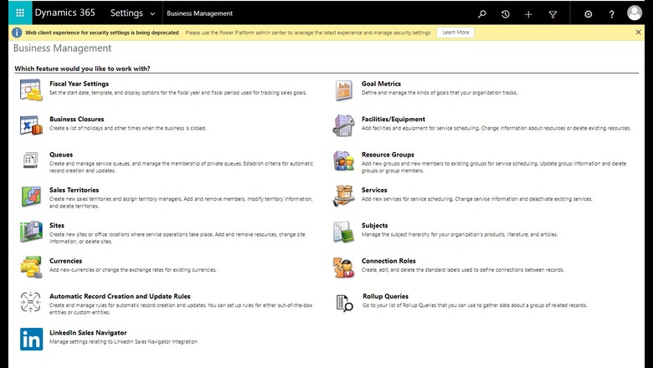Open the Currencies link

pos(66,261)
